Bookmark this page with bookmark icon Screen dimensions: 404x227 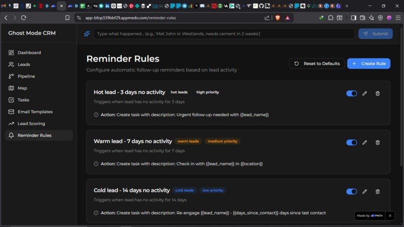pos(67,18)
